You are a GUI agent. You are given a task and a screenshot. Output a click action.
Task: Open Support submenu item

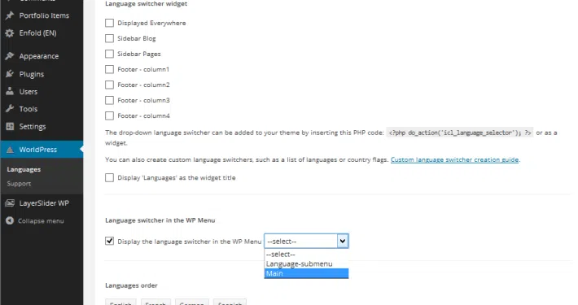coord(19,184)
